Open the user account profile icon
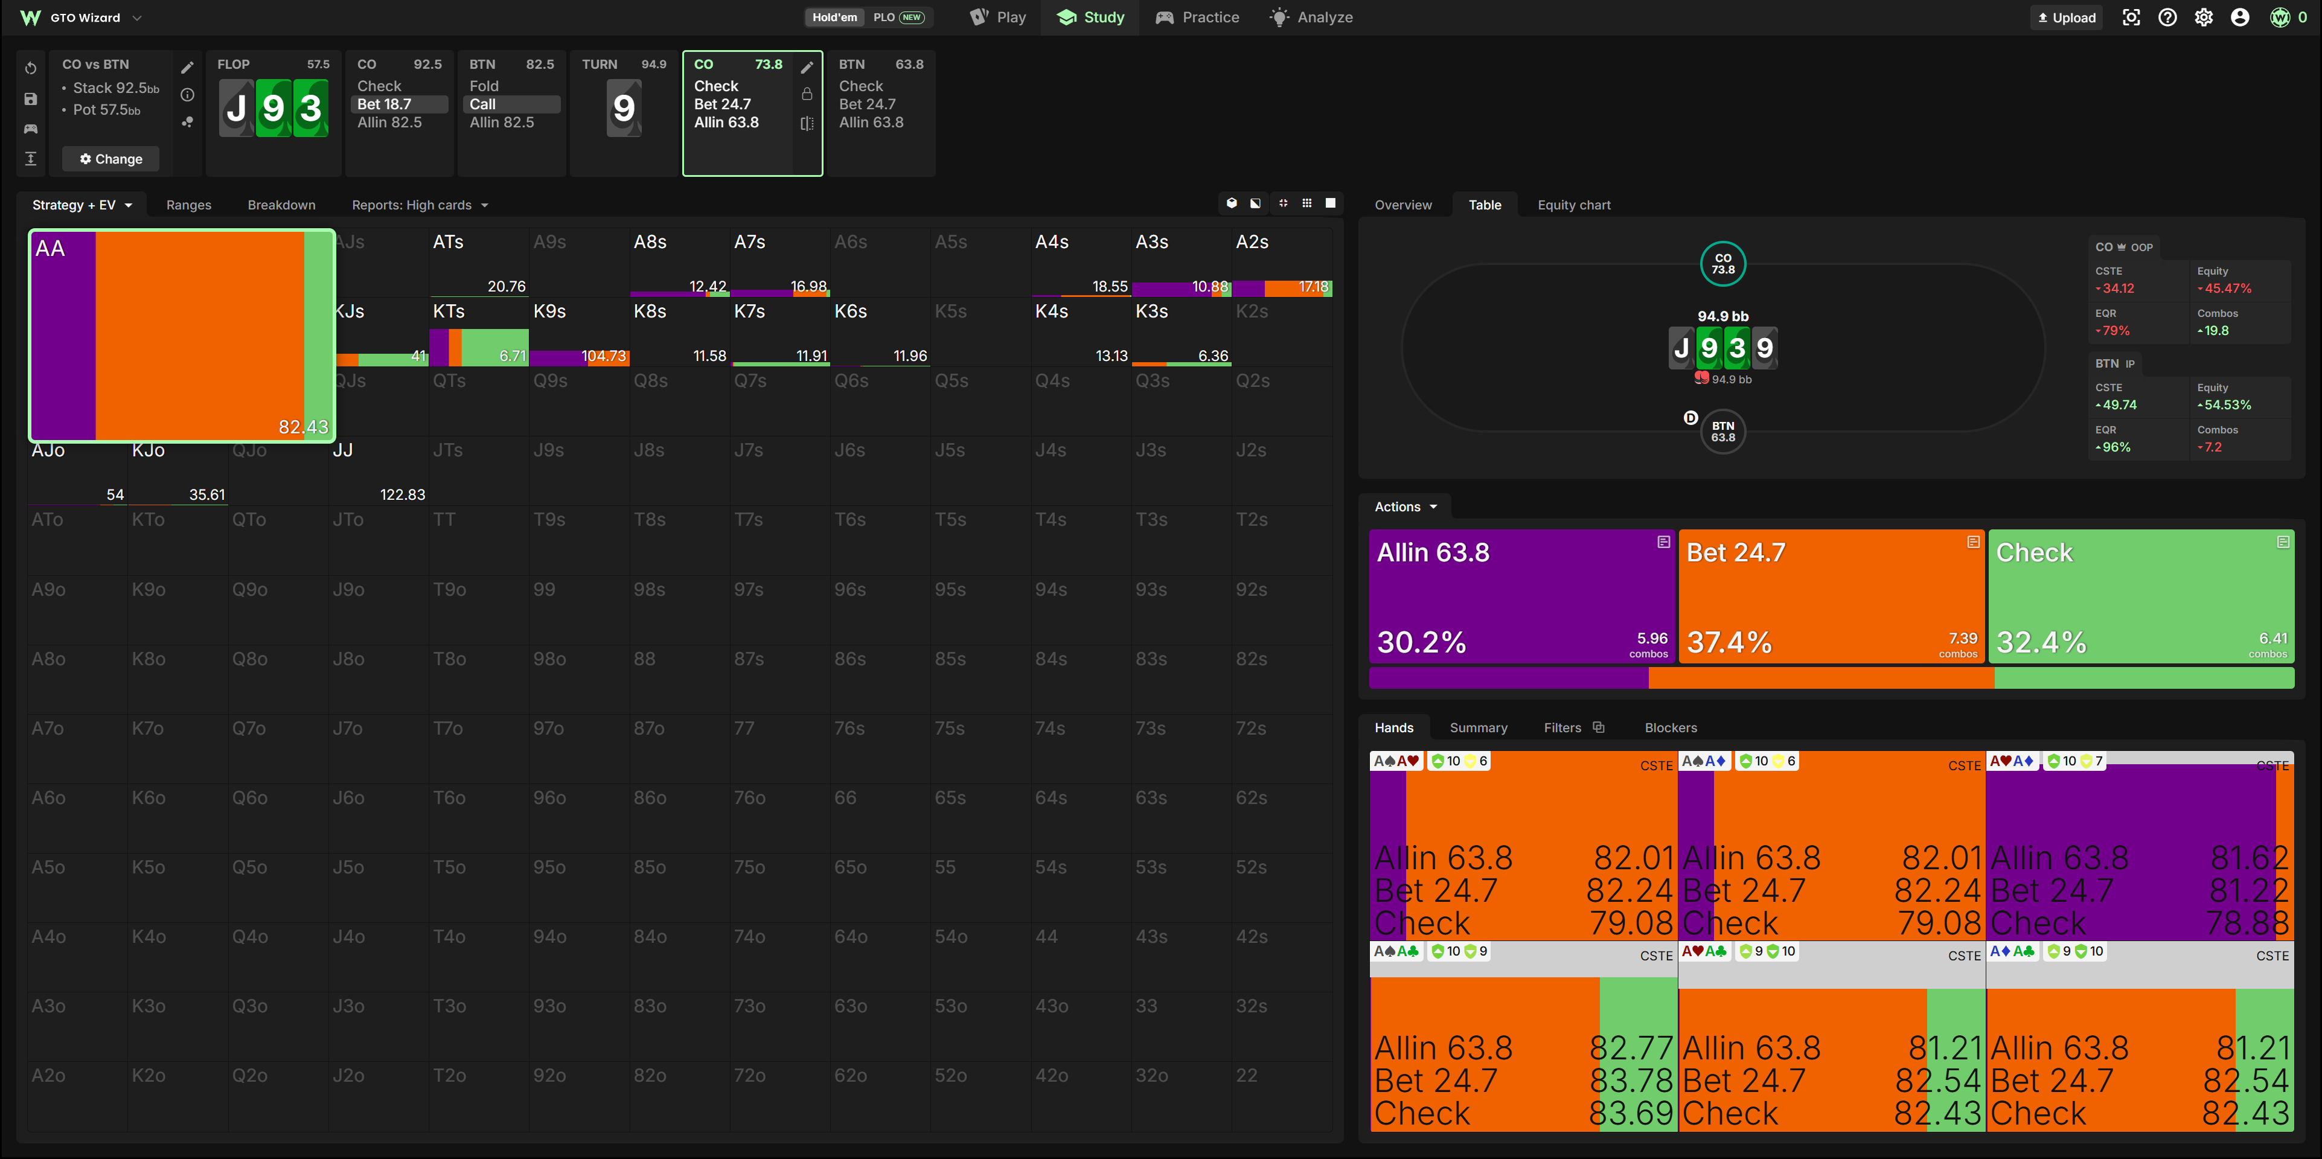The width and height of the screenshot is (2322, 1159). pyautogui.click(x=2239, y=17)
